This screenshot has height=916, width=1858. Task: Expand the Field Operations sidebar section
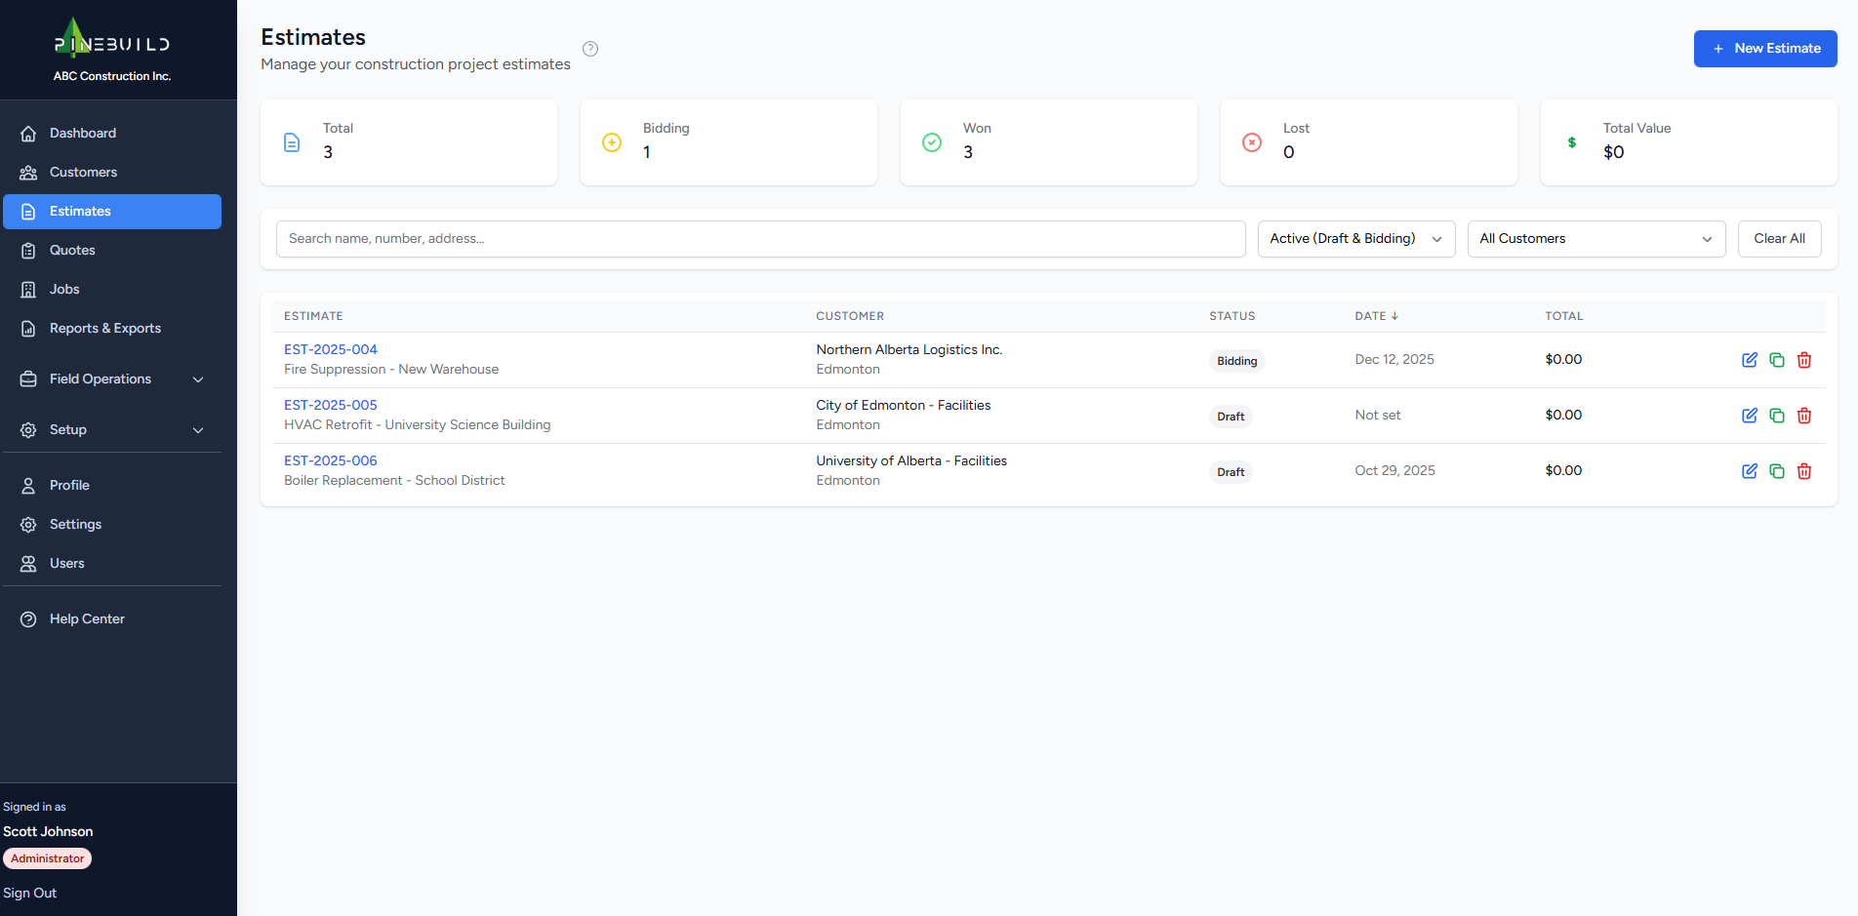[x=112, y=379]
